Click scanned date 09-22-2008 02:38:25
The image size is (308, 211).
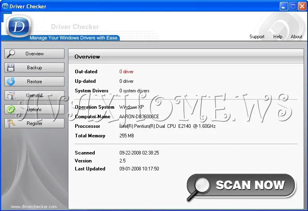(x=139, y=153)
